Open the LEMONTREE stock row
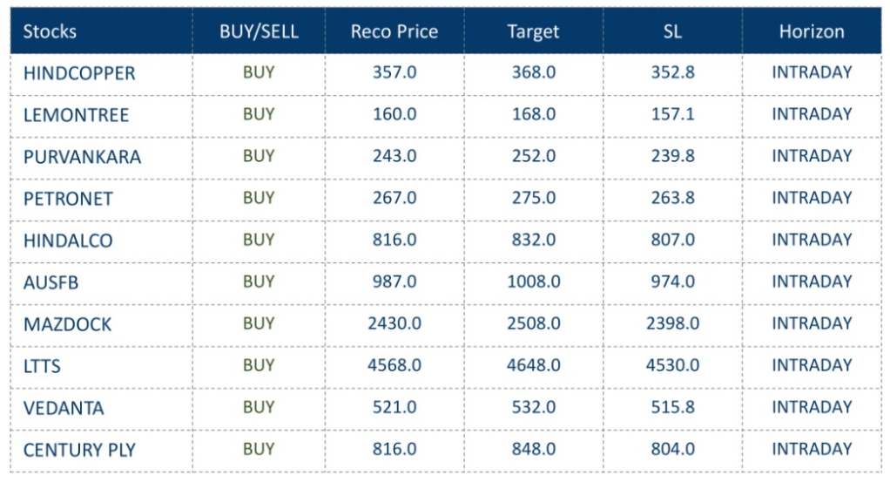The image size is (890, 482). point(76,115)
